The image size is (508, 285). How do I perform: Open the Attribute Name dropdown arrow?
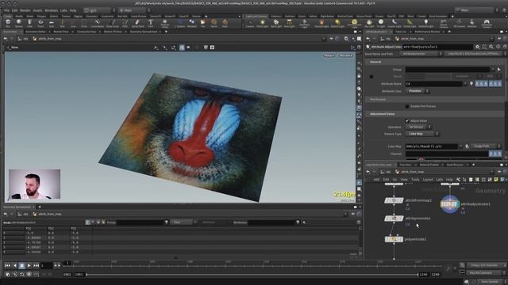465,84
